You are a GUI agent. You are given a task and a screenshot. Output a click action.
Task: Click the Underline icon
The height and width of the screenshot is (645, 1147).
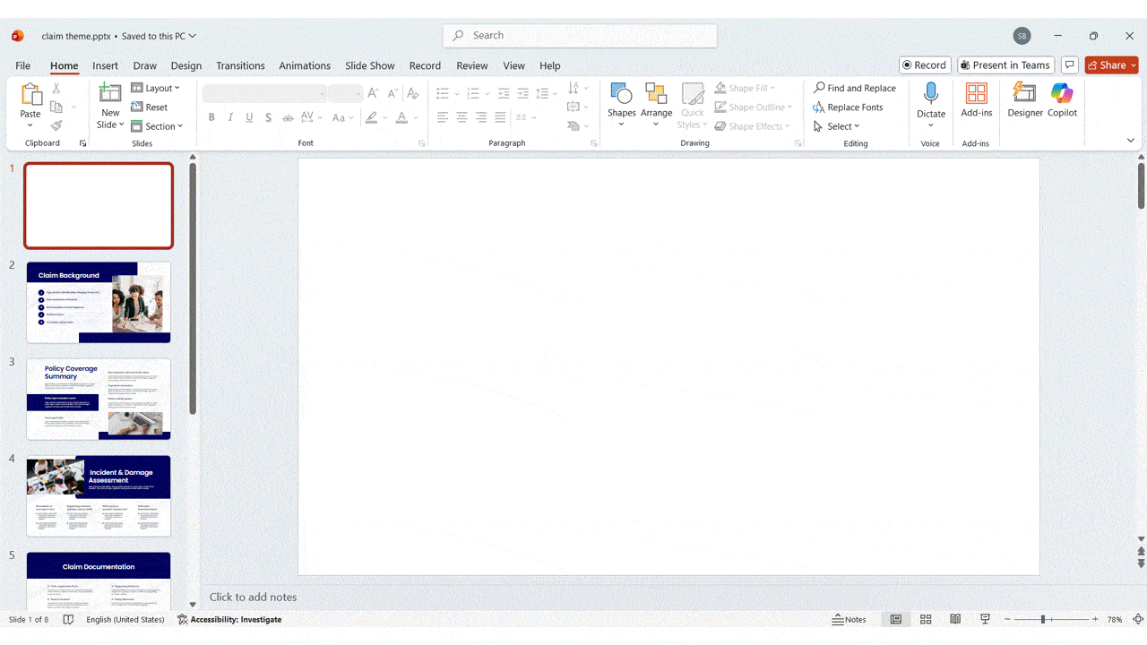click(x=249, y=117)
